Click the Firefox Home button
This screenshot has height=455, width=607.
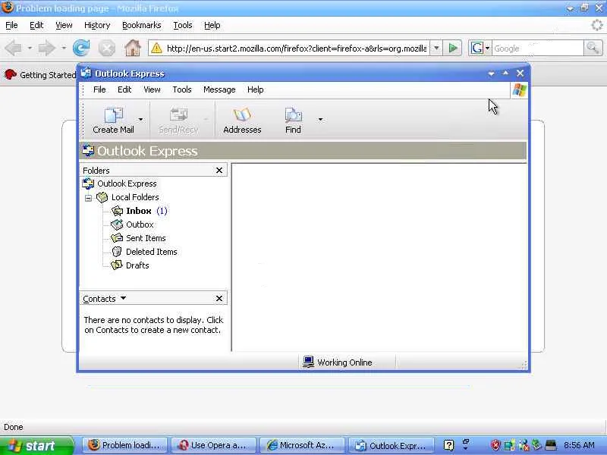coord(132,48)
